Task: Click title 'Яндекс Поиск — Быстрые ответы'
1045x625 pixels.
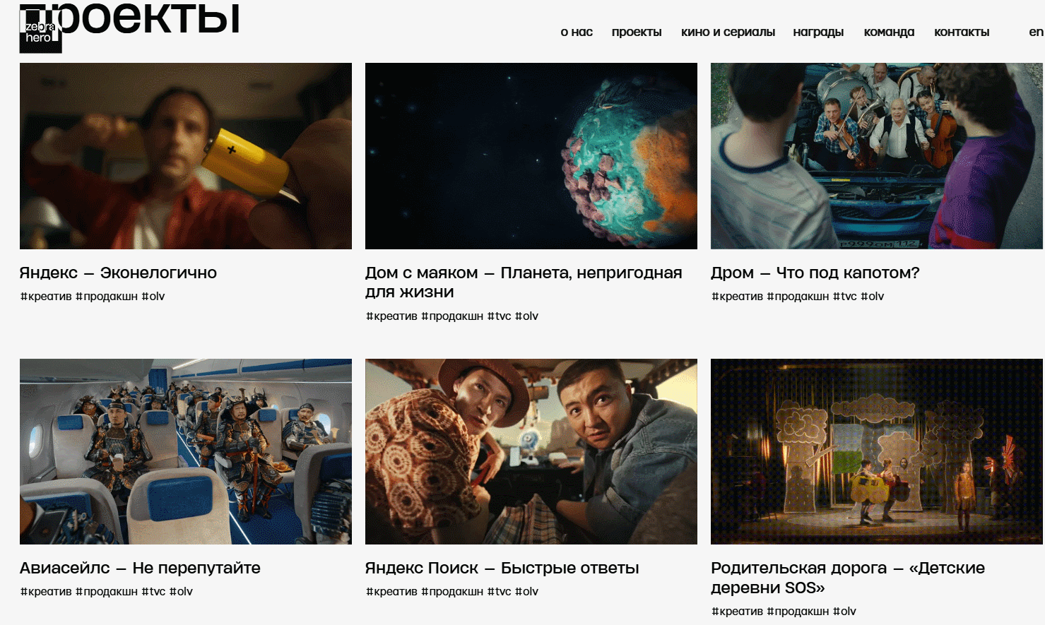Action: point(502,568)
